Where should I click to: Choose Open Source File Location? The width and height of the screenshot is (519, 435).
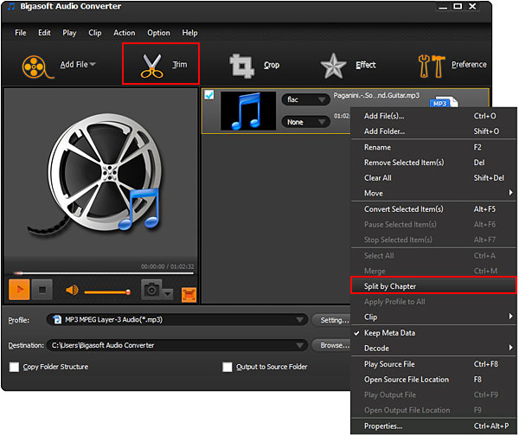coord(434,380)
